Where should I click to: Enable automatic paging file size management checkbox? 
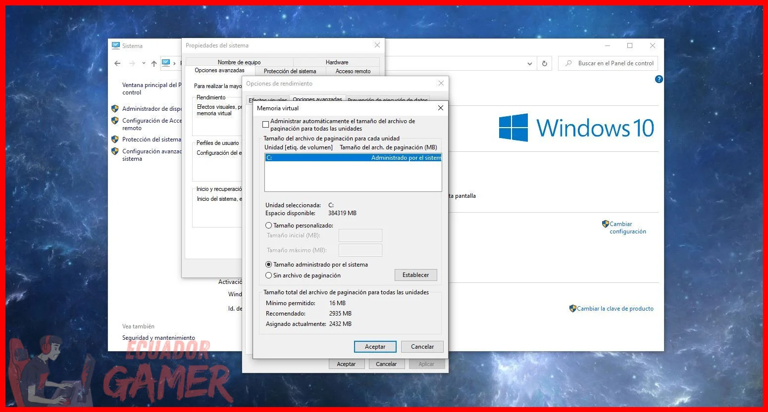pos(266,125)
